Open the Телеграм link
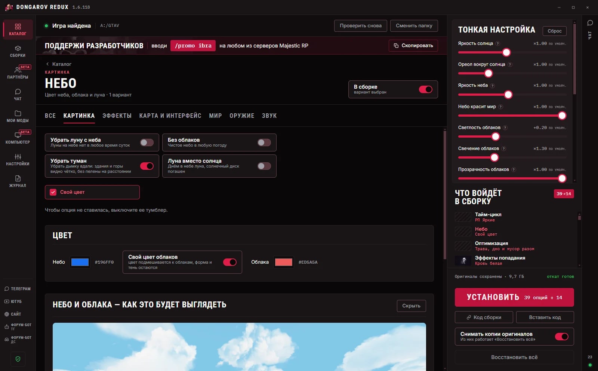598x371 pixels. [18, 289]
